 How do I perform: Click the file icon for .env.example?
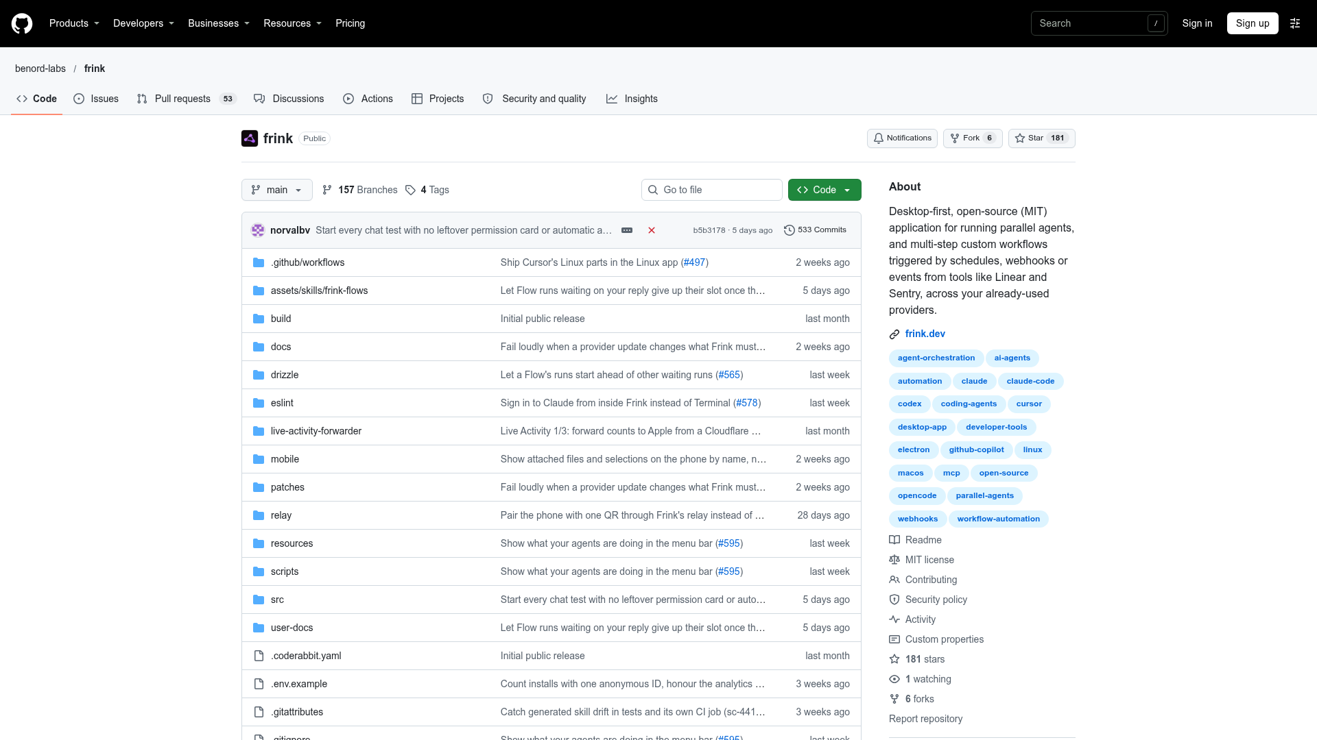click(259, 684)
